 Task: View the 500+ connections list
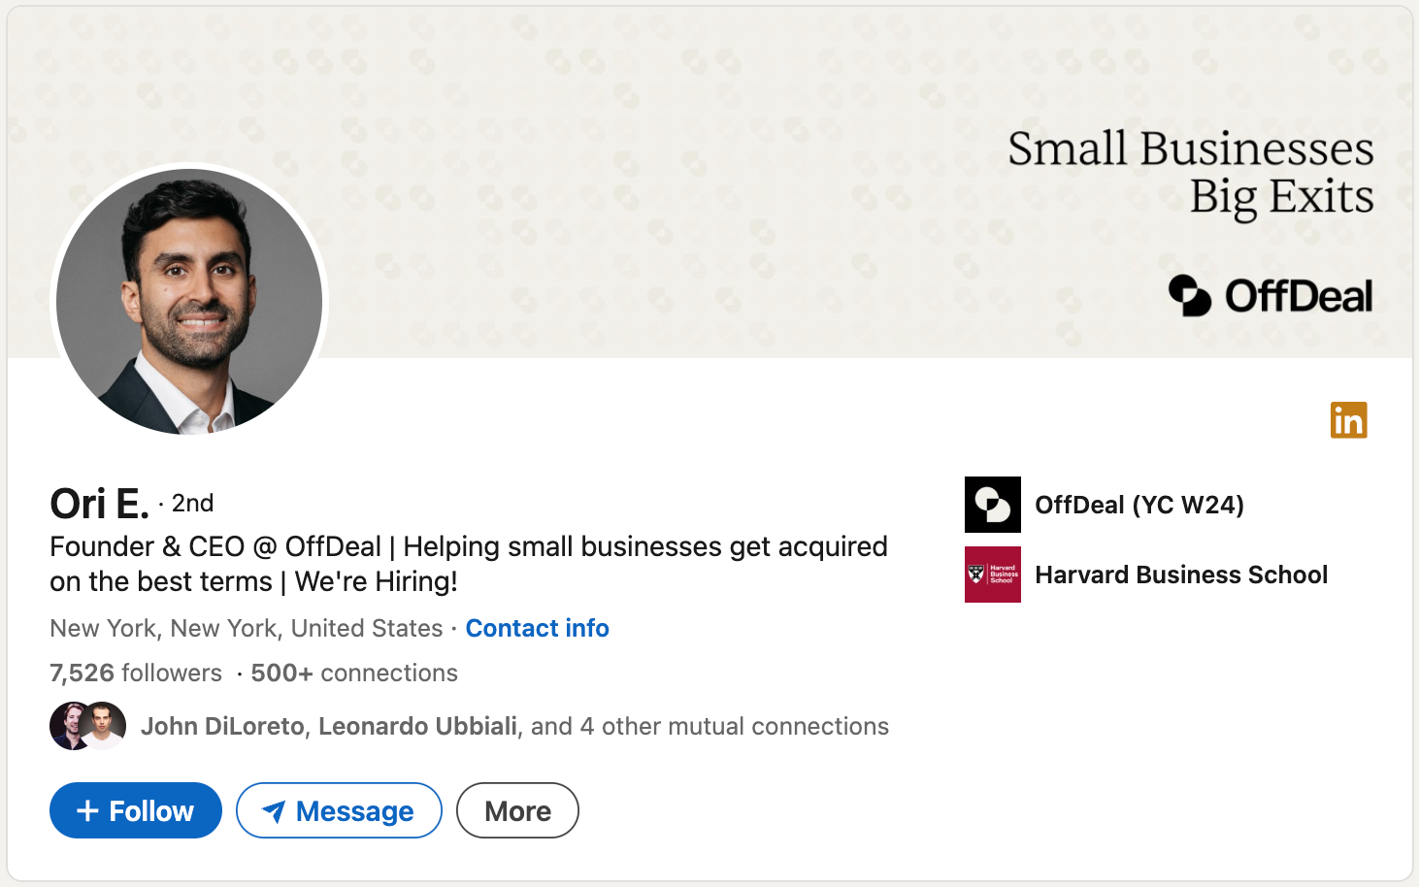(353, 673)
